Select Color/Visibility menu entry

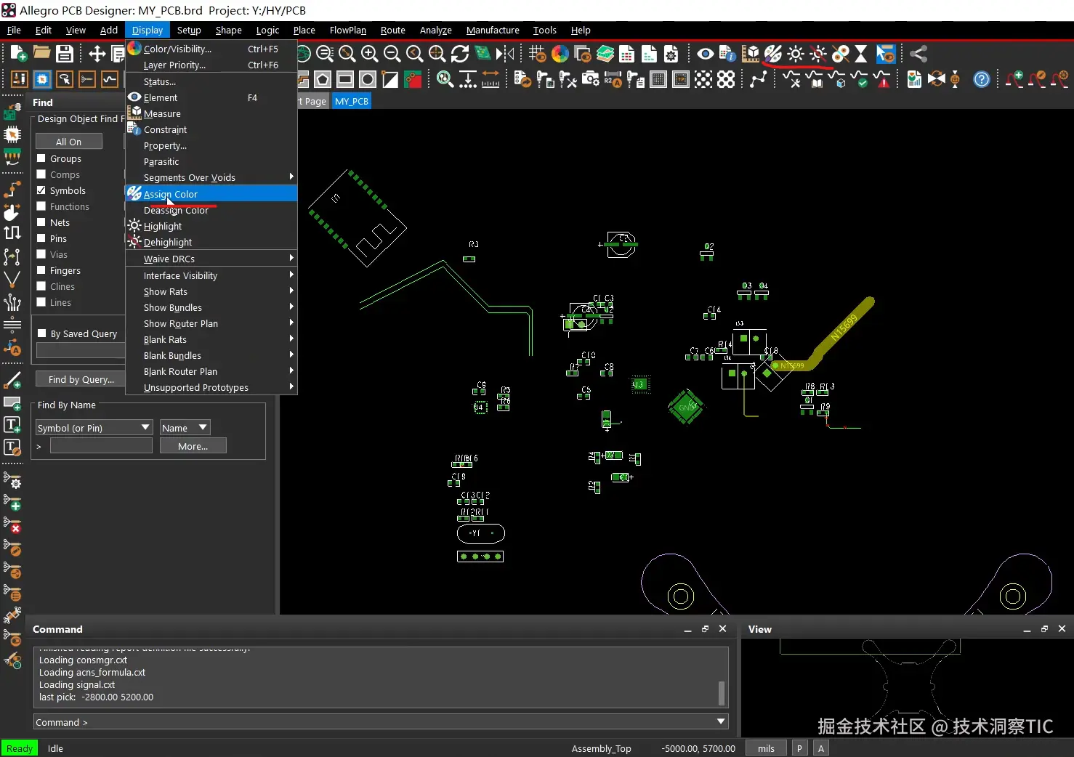click(211, 49)
